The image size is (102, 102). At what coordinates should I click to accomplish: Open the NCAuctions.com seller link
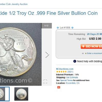click(65, 69)
